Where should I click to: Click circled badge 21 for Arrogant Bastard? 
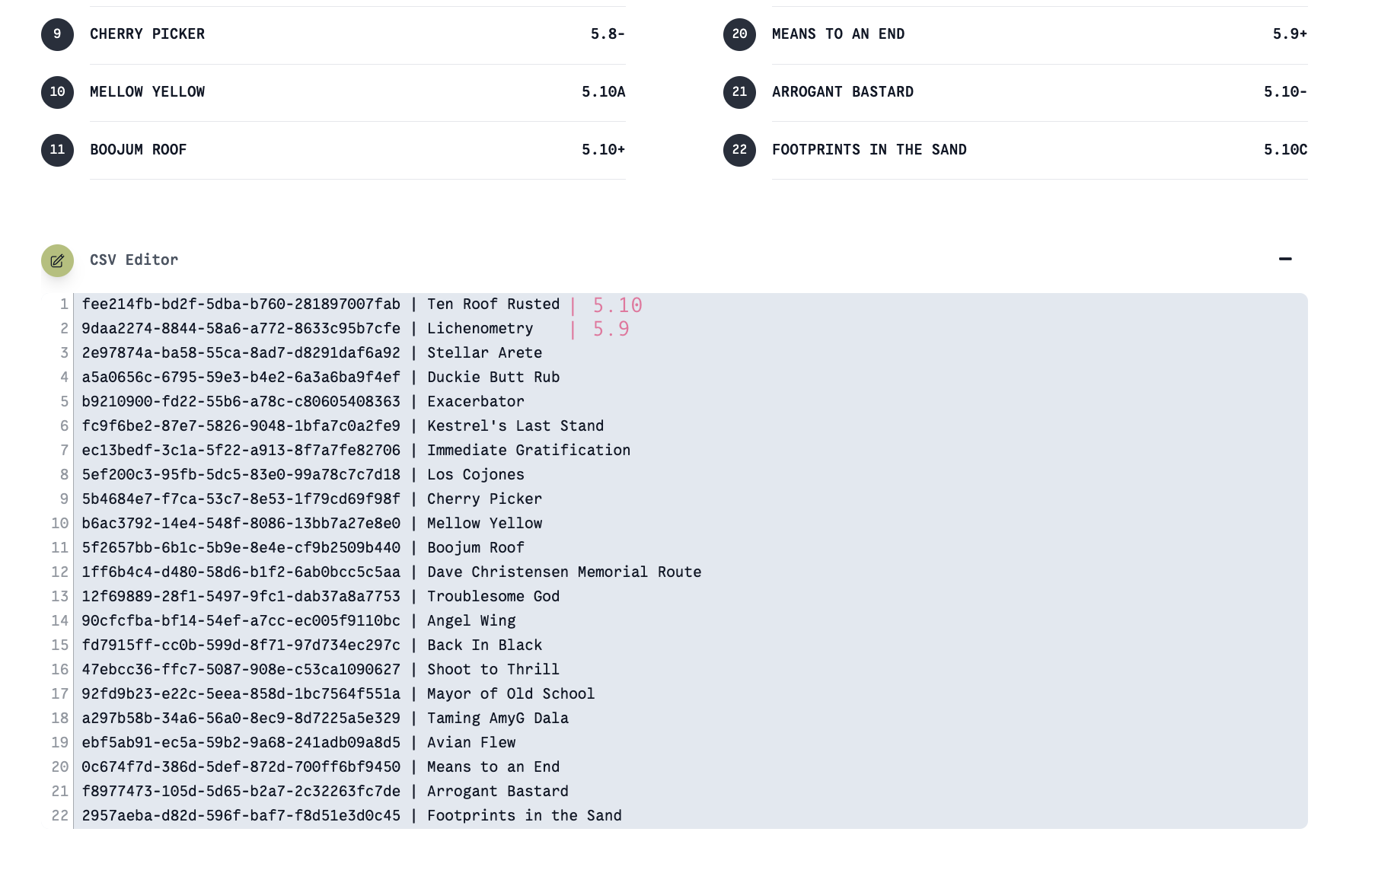pos(739,92)
